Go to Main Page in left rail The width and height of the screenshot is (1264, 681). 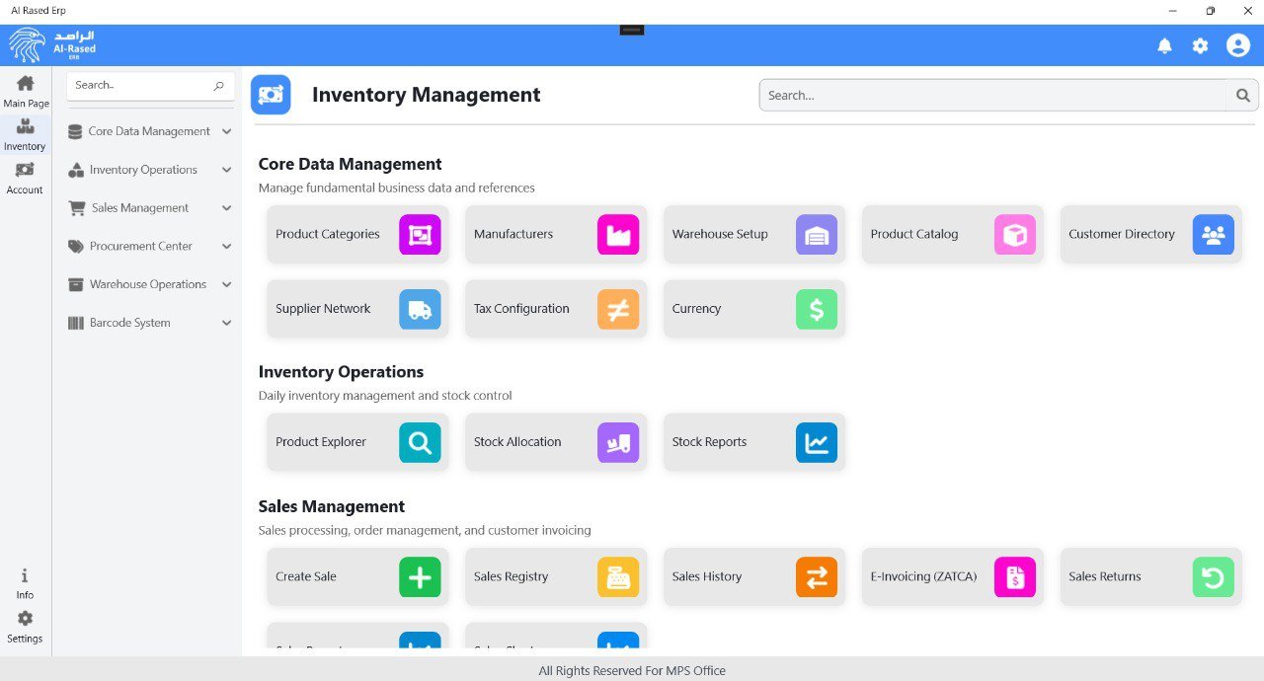tap(26, 91)
